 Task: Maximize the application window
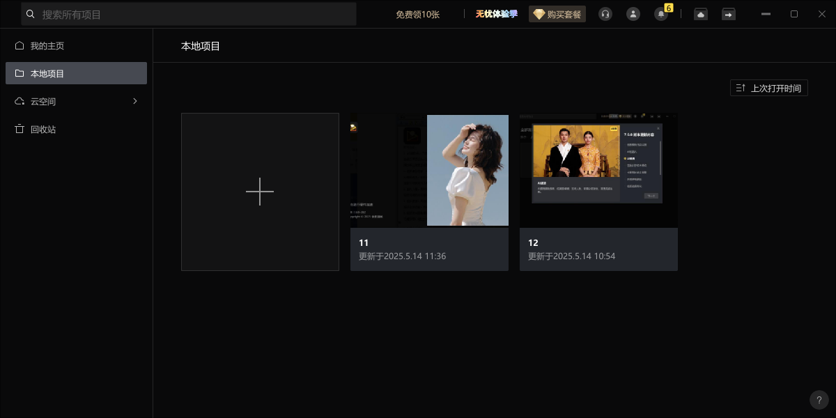click(x=794, y=14)
